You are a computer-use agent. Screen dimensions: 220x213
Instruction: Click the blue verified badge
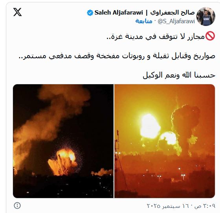coord(90,13)
